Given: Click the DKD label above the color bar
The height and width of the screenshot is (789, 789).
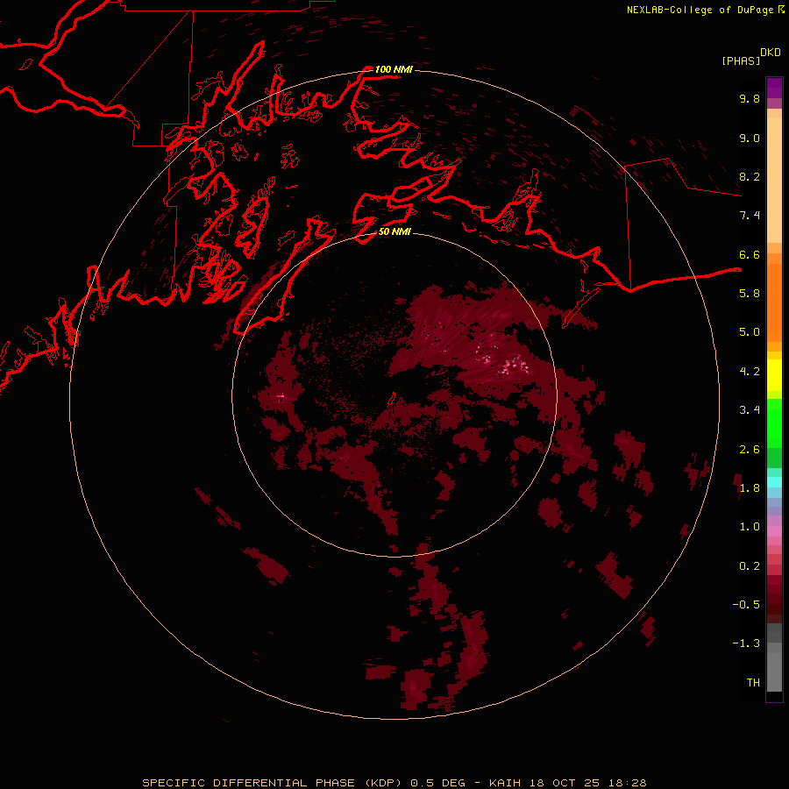Looking at the screenshot, I should [771, 53].
